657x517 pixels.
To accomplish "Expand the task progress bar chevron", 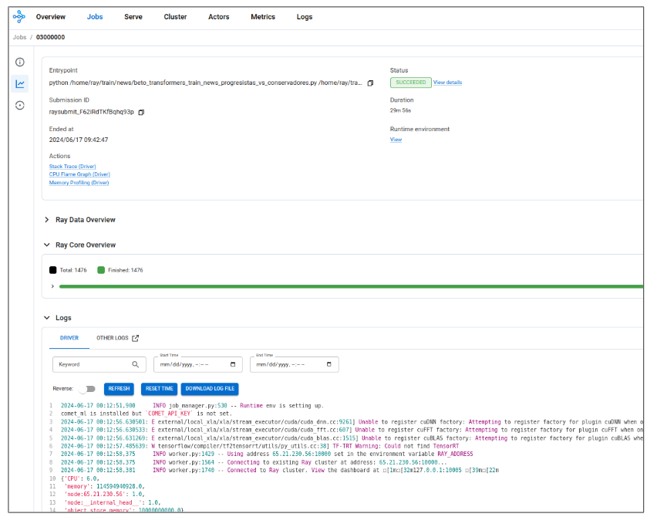I will pyautogui.click(x=52, y=286).
